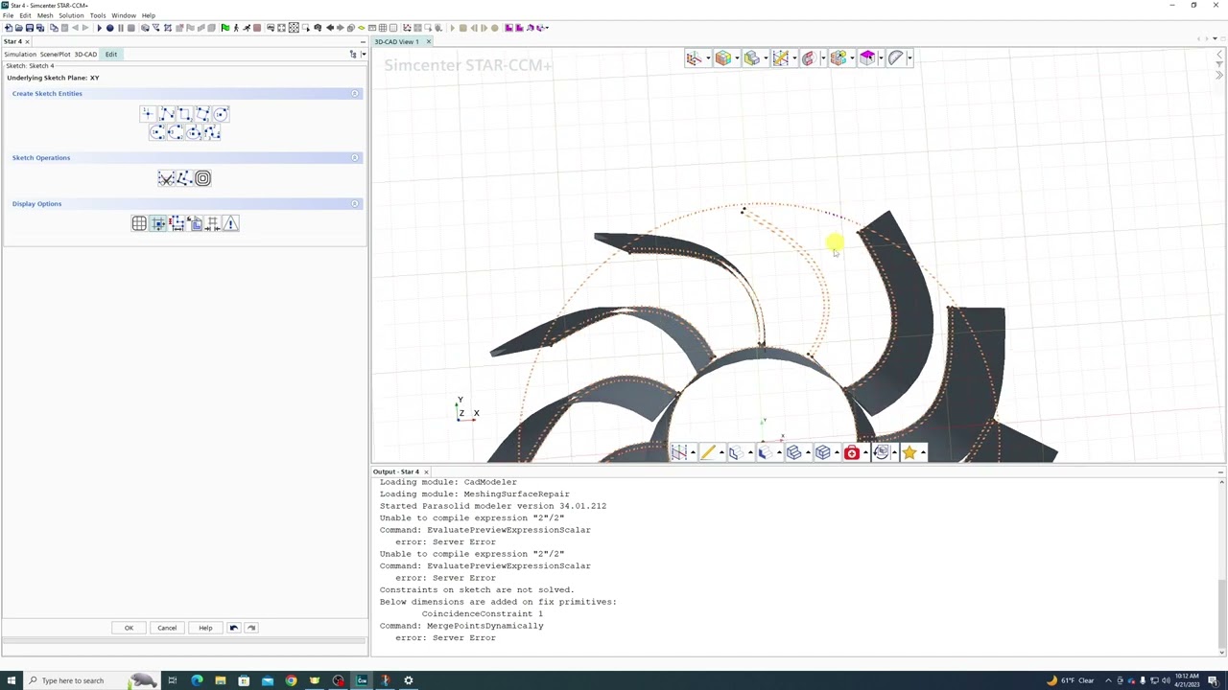Click the green flag icon in main toolbar
1228x690 pixels.
pos(225,28)
